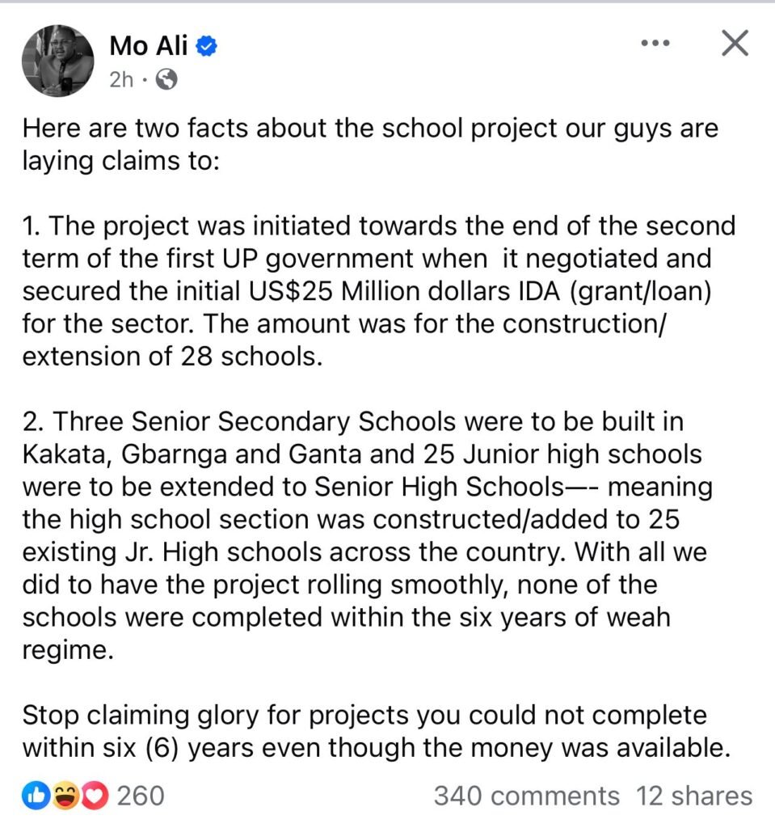Close the post with the X button
The height and width of the screenshot is (828, 775).
pyautogui.click(x=735, y=43)
